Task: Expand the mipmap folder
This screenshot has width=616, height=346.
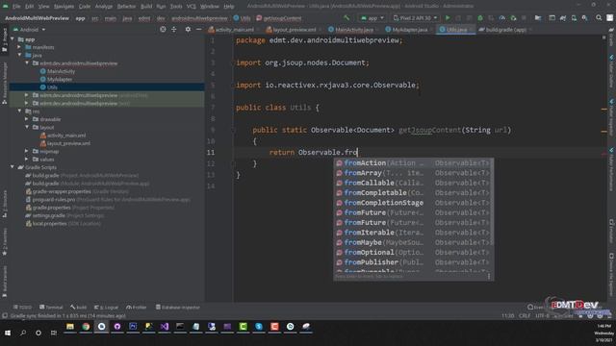Action: click(x=26, y=151)
